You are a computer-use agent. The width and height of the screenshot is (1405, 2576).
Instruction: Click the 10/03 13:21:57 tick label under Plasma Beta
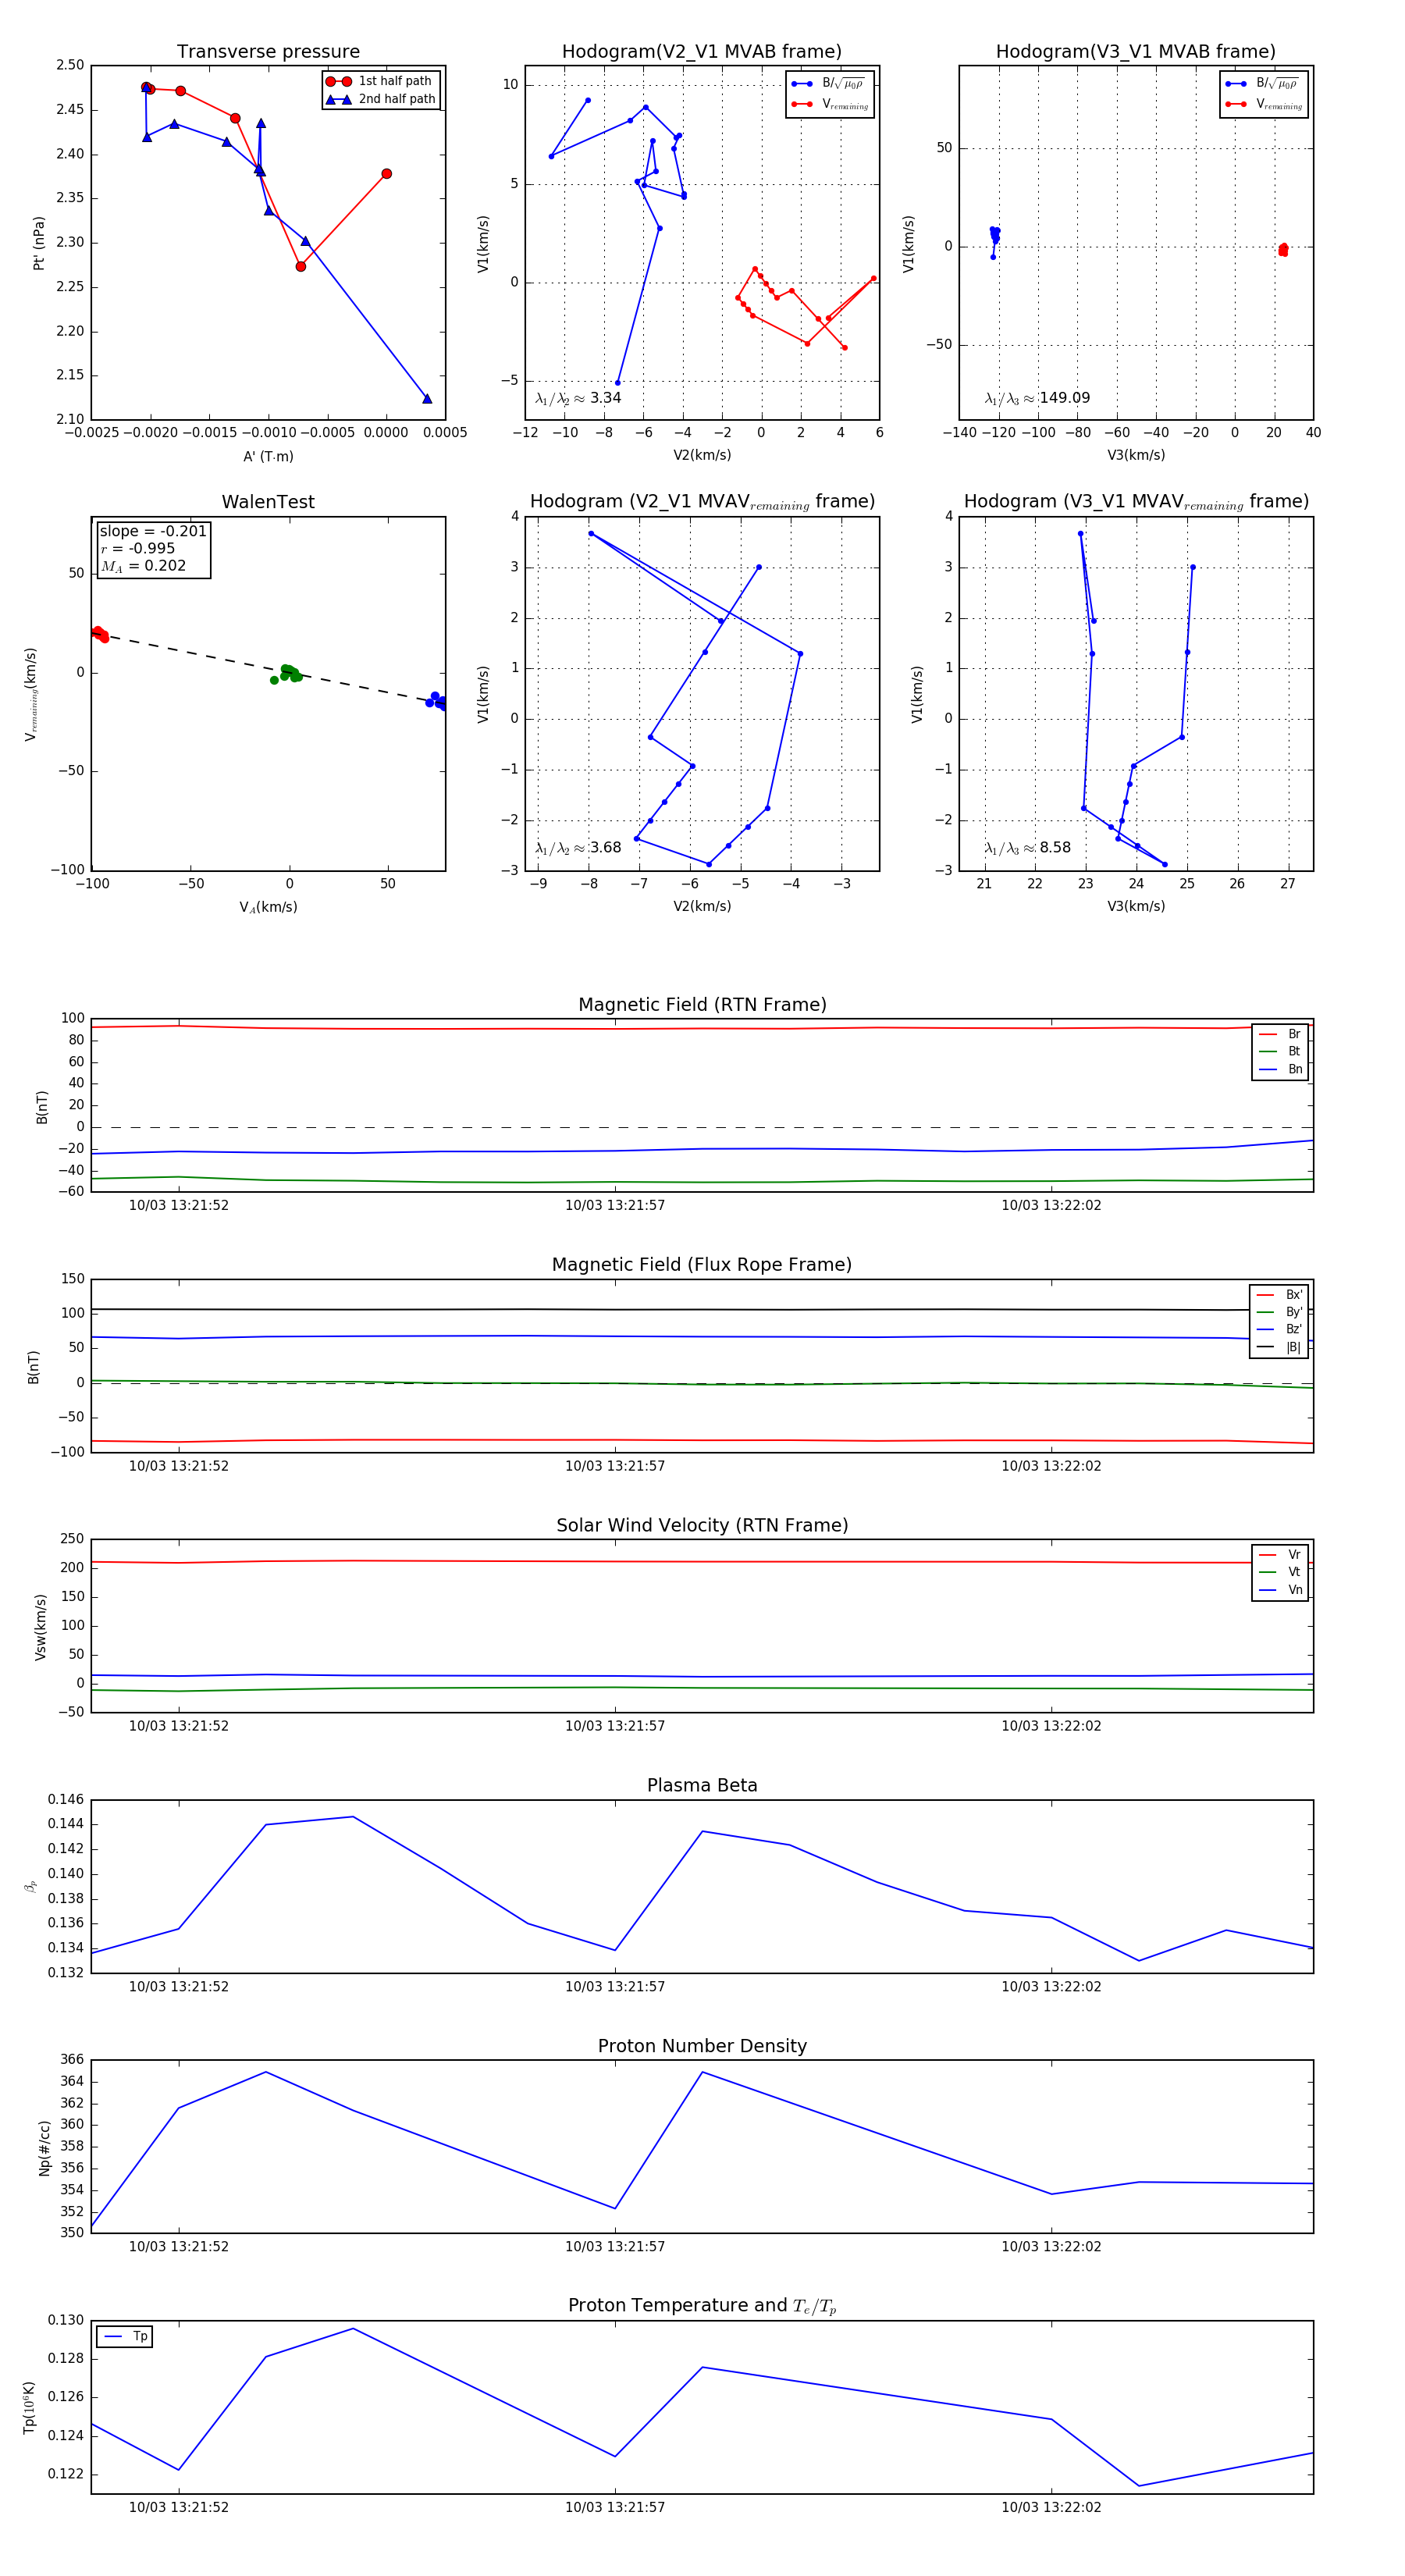[615, 1986]
